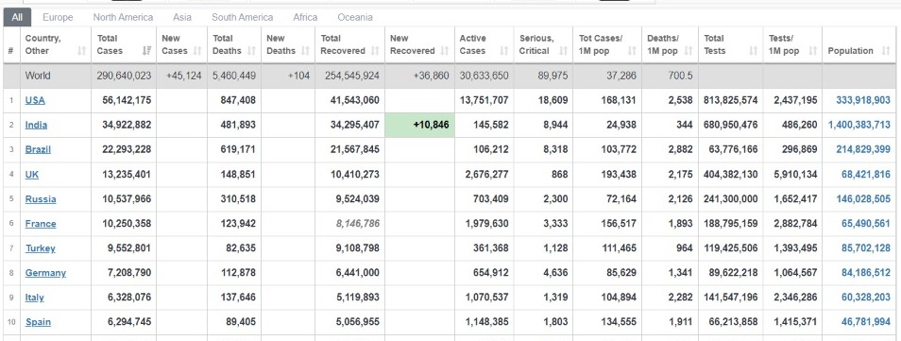901x341 pixels.
Task: Follow the Germany country link
Action: click(x=45, y=273)
